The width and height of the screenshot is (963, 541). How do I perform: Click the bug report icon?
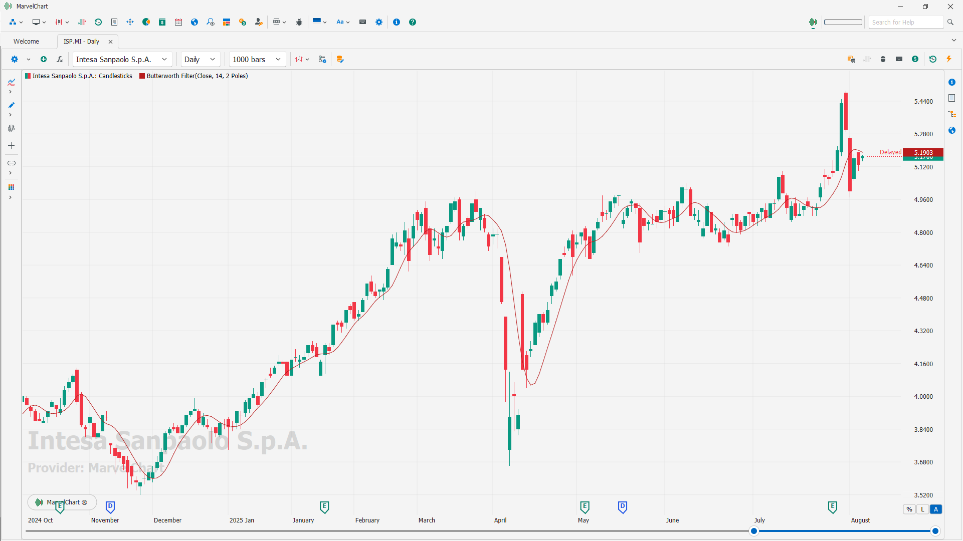click(x=299, y=22)
